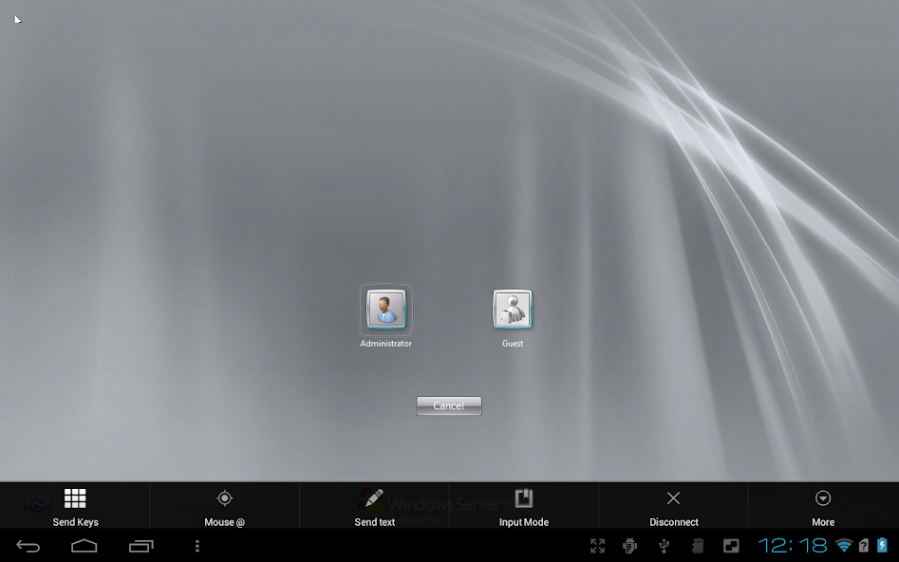Screen dimensions: 899x562
Task: Select the Send Keys grid icon
Action: 75,497
